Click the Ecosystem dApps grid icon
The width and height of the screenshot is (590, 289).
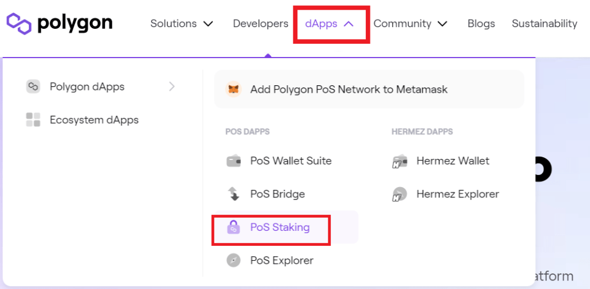33,120
